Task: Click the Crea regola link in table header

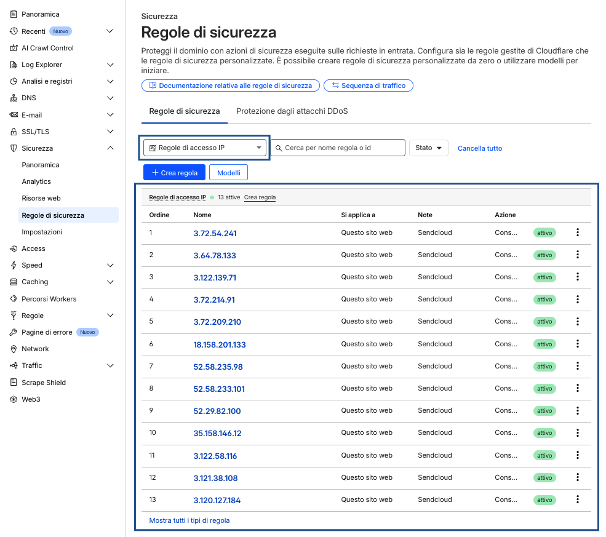Action: point(260,197)
